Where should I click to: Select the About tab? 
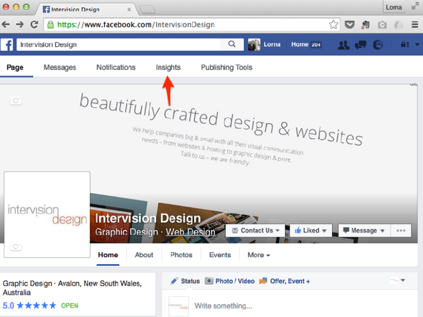[144, 255]
